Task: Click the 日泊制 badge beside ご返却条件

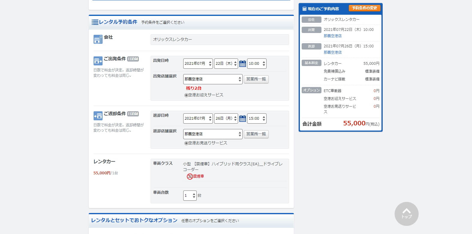Action: click(133, 114)
